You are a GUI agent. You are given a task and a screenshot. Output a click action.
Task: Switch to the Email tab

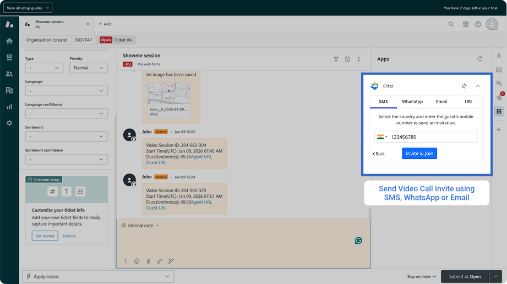441,102
